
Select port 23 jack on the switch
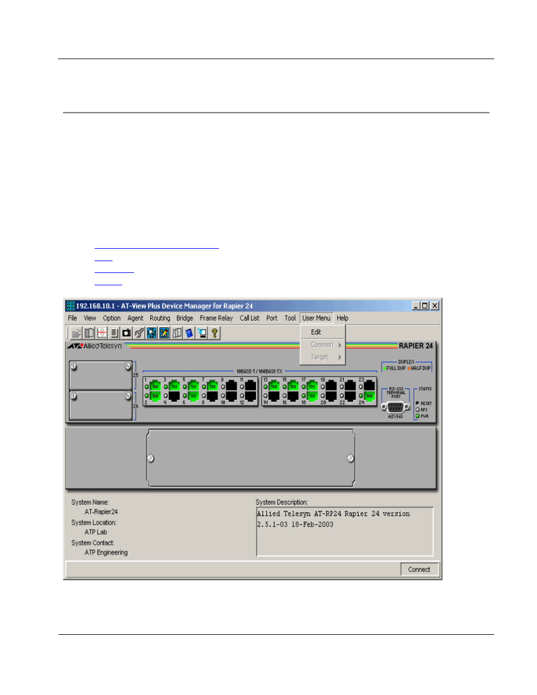(x=369, y=385)
